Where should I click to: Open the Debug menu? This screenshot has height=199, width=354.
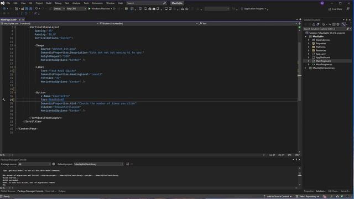coord(58,3)
